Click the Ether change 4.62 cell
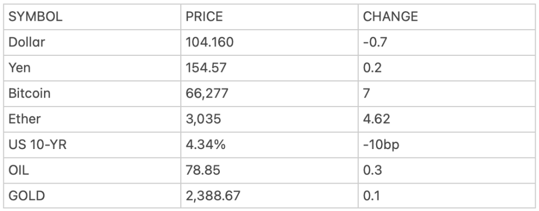 446,119
